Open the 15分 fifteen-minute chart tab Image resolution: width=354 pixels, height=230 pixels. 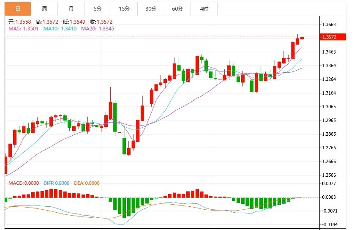124,8
